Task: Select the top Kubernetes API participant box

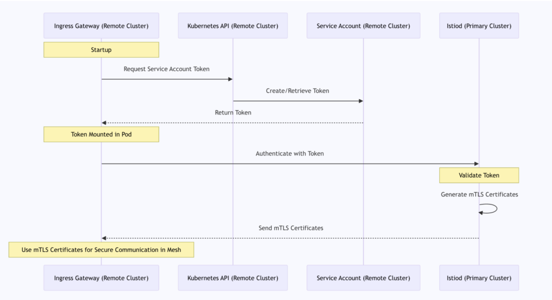Action: point(233,26)
